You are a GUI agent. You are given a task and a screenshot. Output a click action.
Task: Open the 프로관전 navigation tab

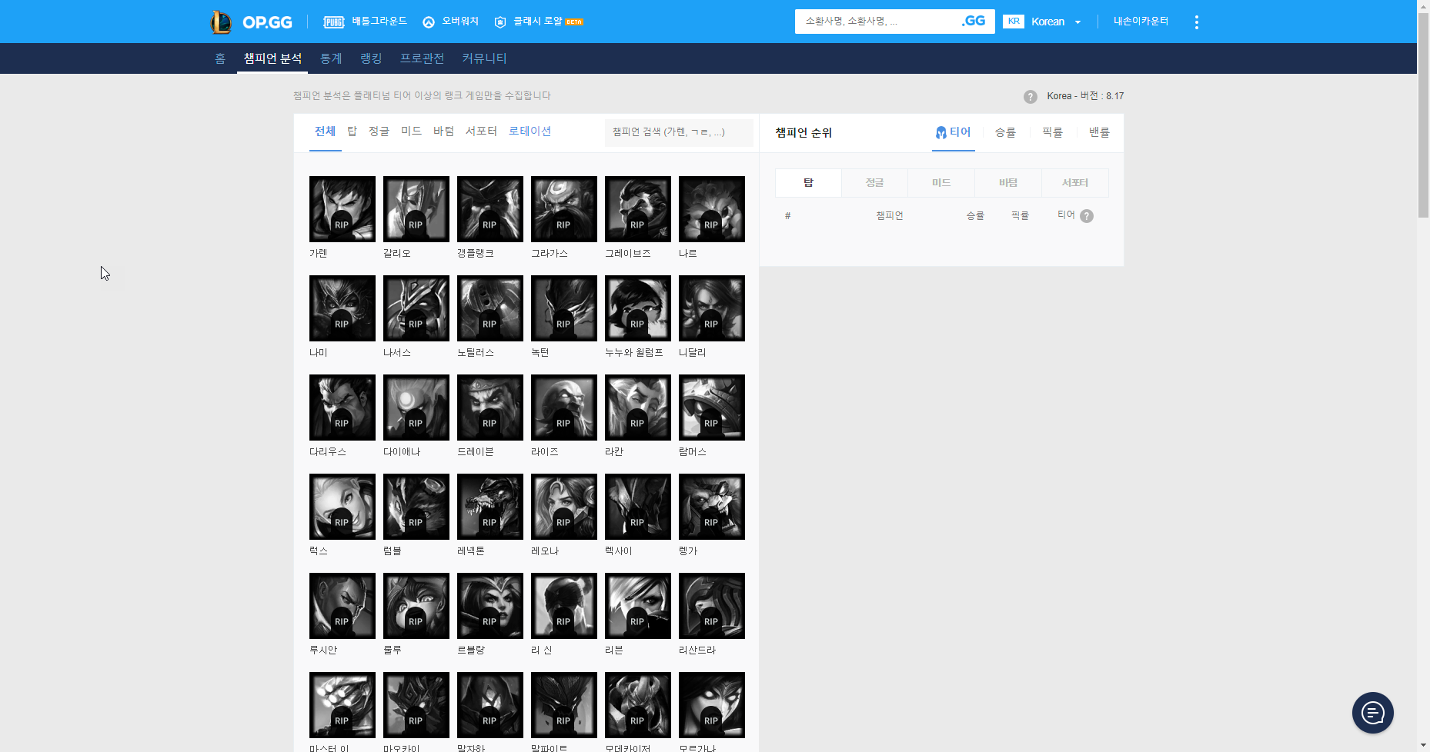coord(422,58)
